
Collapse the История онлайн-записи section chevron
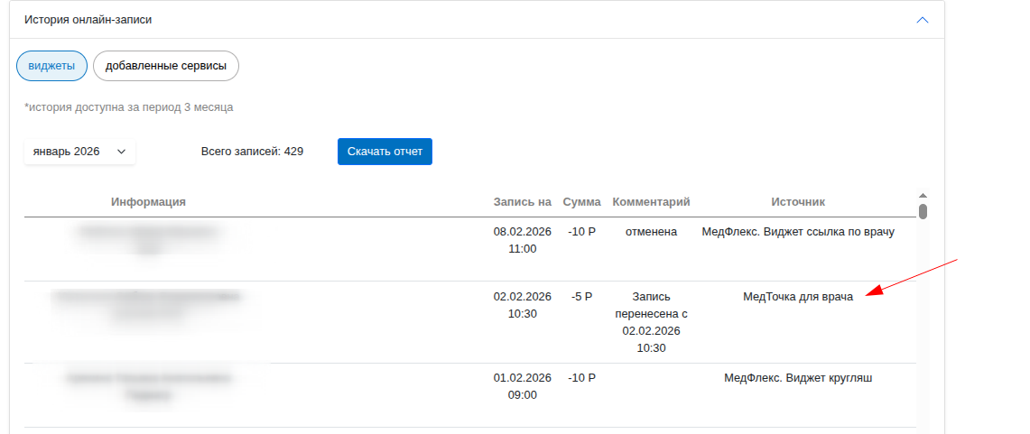922,20
